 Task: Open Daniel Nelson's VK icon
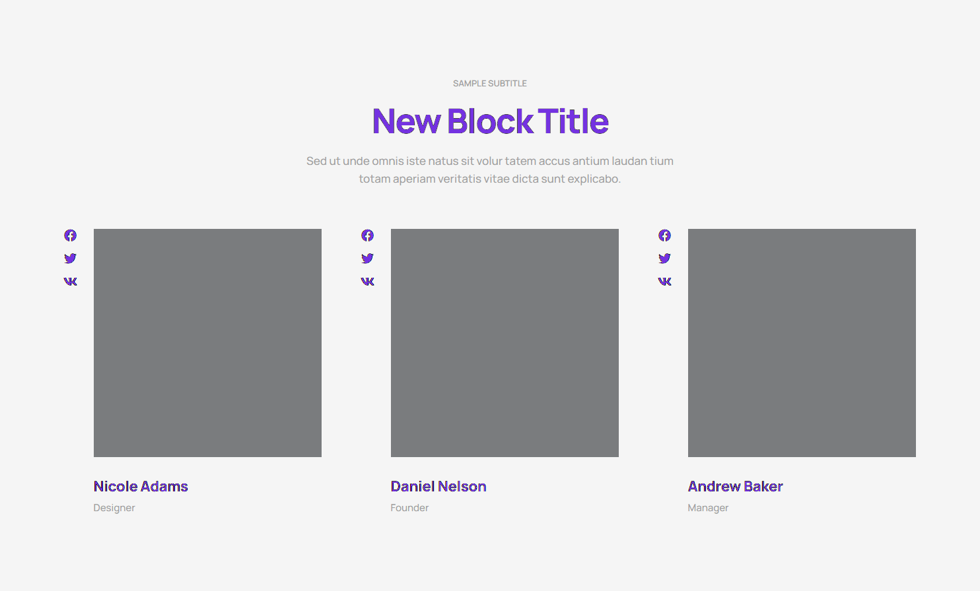click(367, 282)
